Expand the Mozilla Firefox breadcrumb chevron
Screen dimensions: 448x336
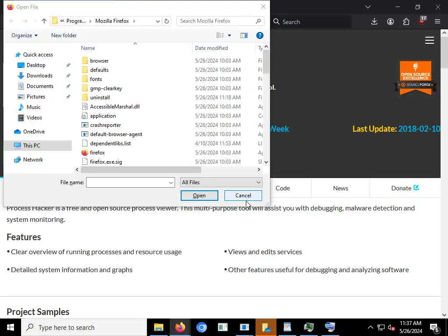click(x=134, y=21)
